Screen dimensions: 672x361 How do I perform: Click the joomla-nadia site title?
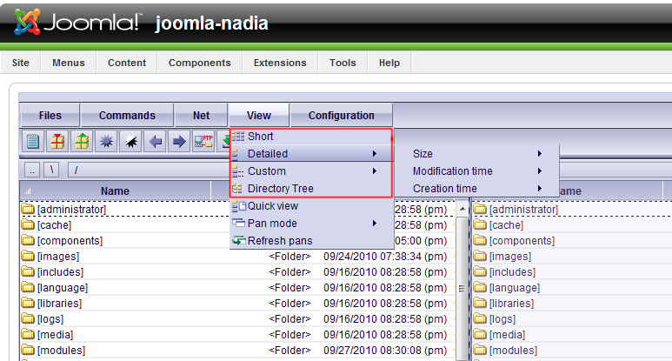tap(212, 23)
